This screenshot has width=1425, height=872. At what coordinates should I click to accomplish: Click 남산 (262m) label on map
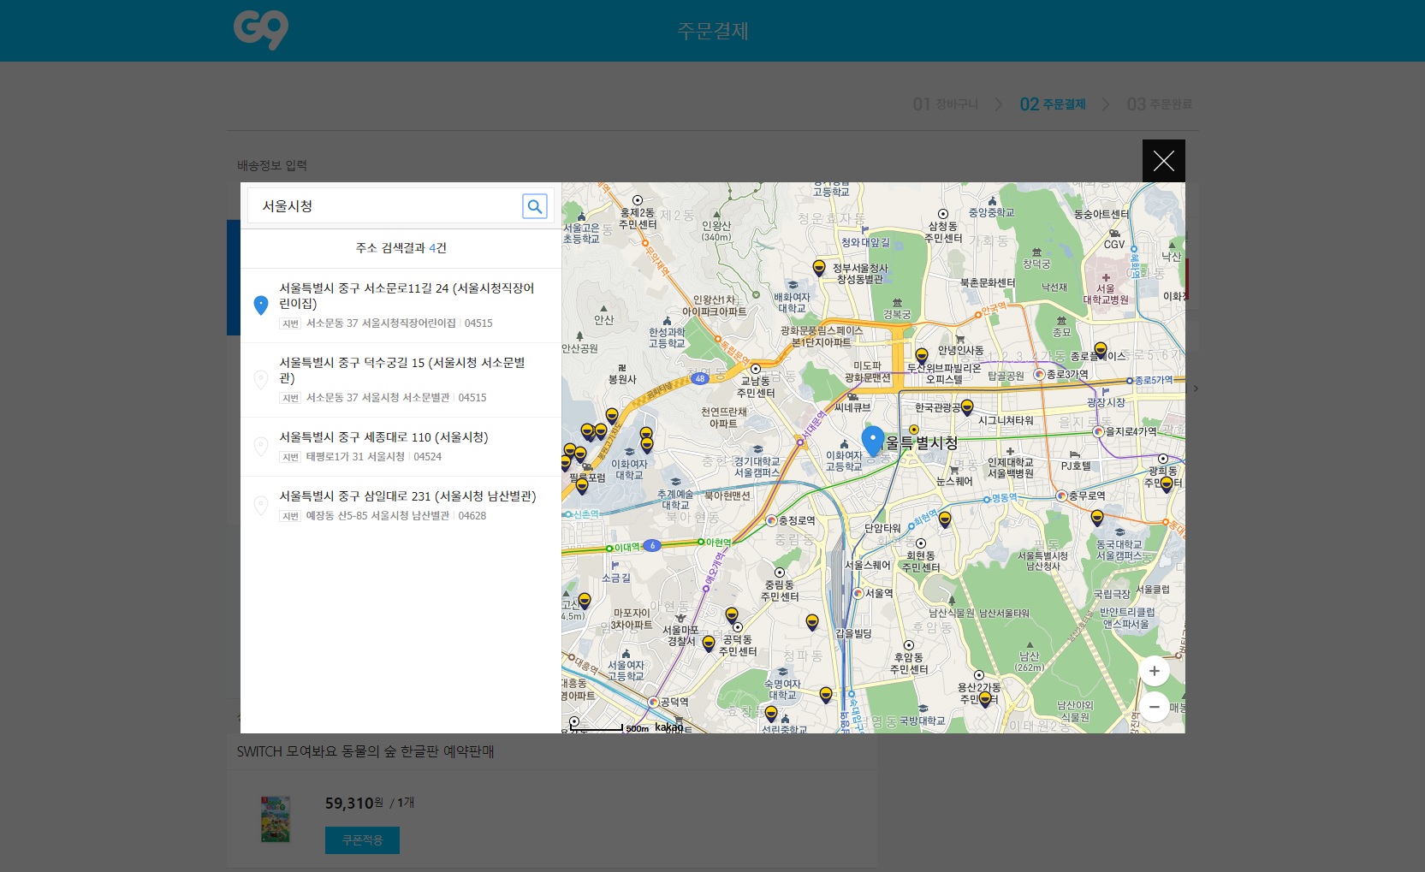tap(1030, 661)
